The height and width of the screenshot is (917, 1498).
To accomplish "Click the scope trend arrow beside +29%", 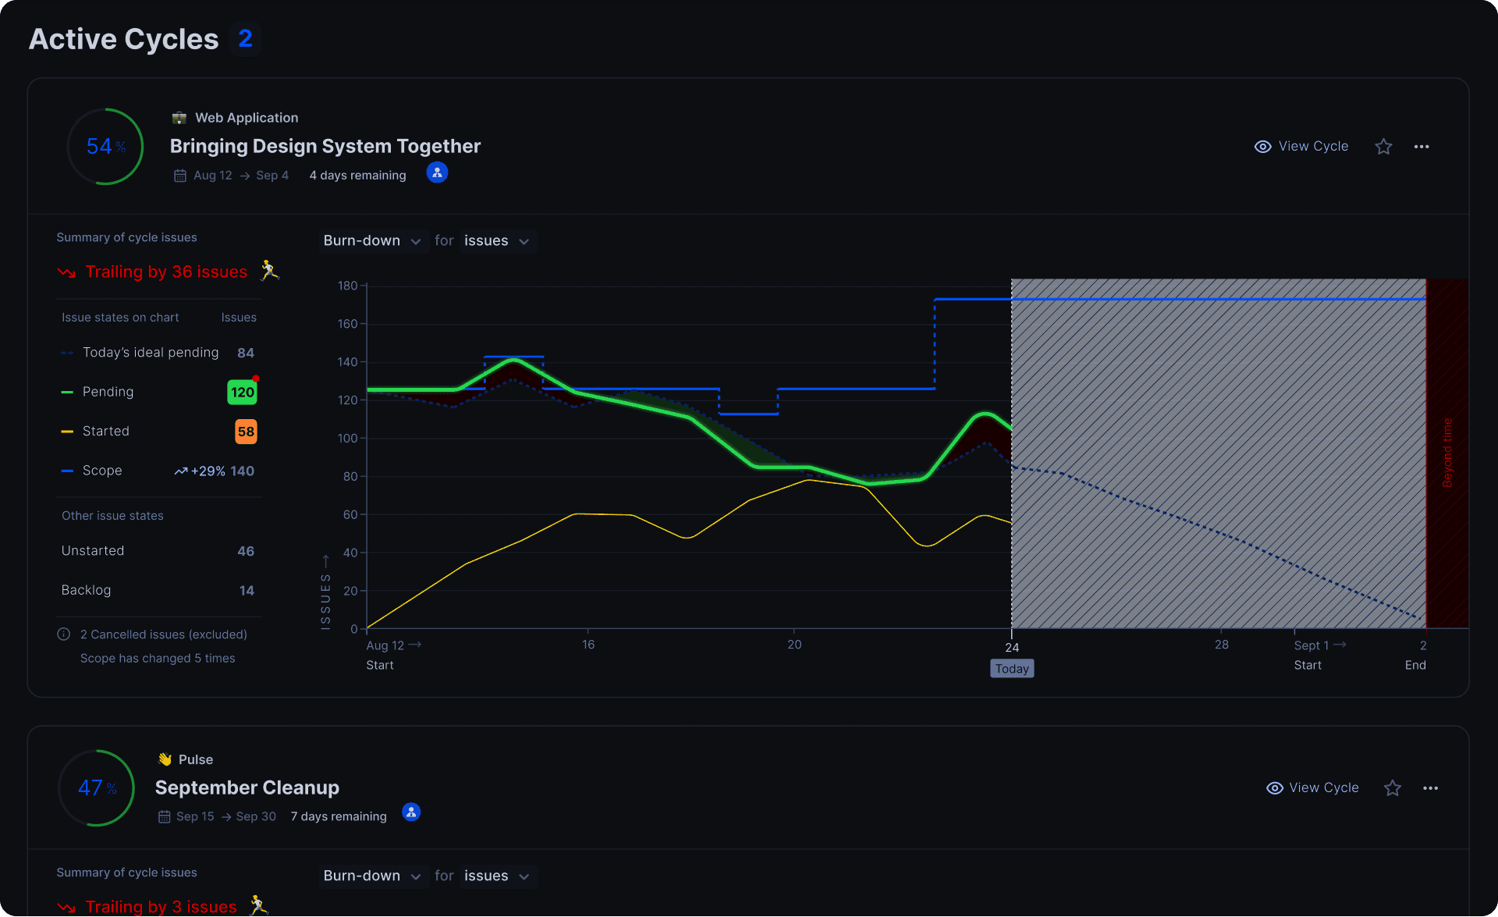I will tap(181, 471).
